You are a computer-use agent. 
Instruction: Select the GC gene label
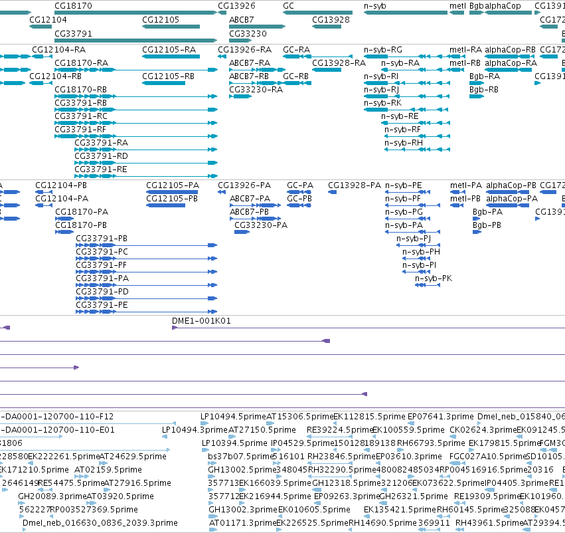[288, 6]
